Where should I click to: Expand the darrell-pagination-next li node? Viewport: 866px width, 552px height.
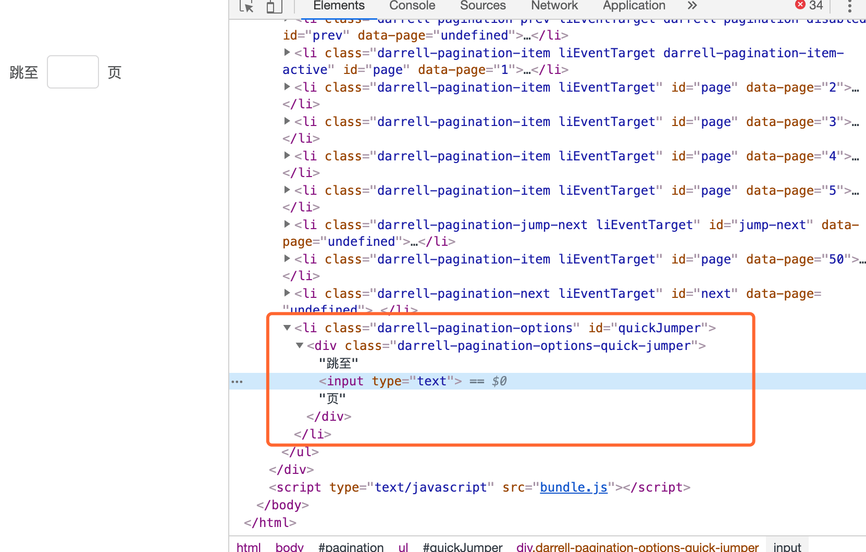(x=287, y=293)
